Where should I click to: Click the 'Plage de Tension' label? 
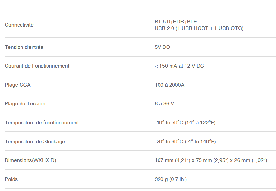25,104
